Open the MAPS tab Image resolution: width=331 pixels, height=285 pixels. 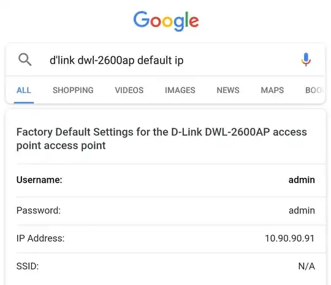tap(272, 90)
